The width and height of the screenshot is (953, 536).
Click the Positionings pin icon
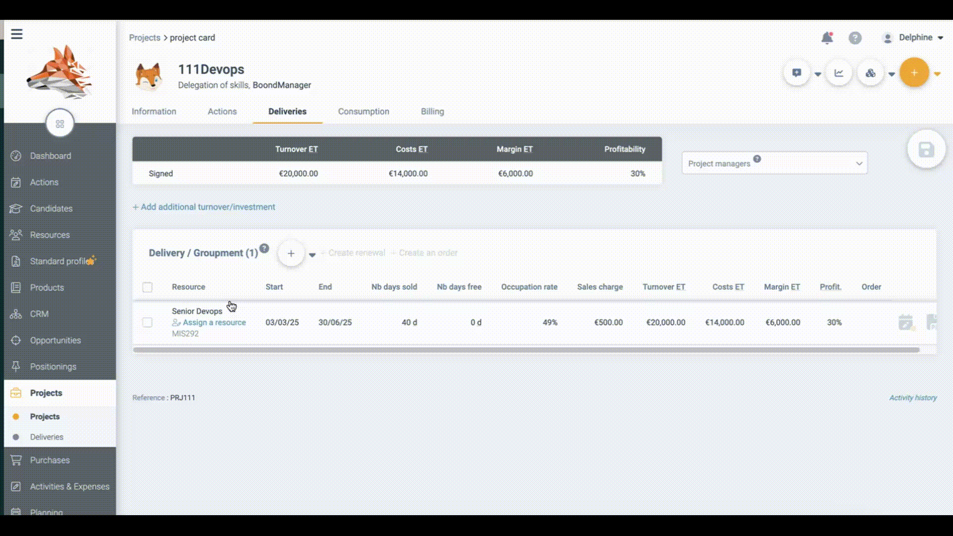[x=16, y=366]
